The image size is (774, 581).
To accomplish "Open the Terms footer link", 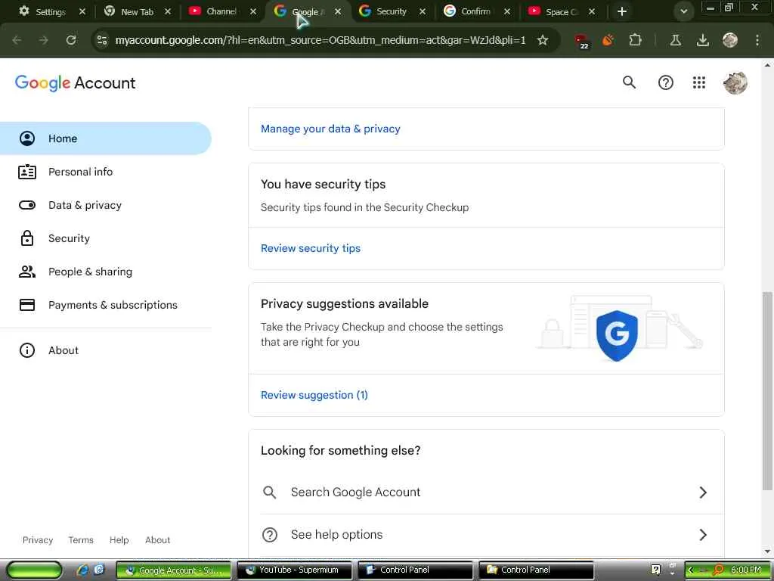I will click(x=81, y=540).
